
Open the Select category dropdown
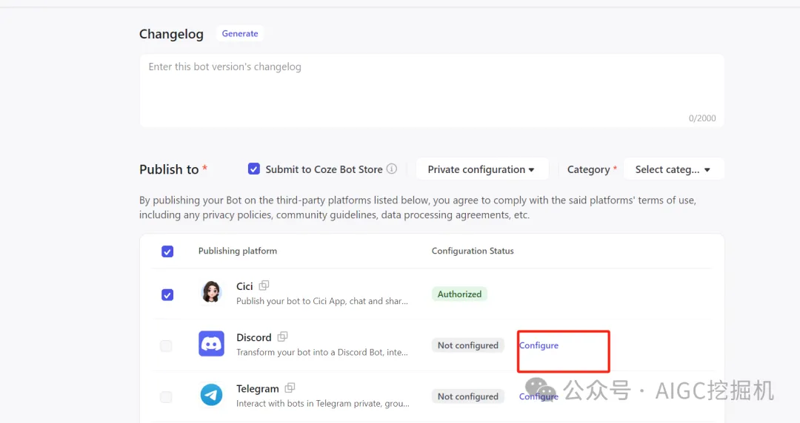click(x=673, y=169)
